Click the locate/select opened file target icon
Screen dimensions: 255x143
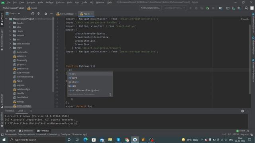[33, 14]
